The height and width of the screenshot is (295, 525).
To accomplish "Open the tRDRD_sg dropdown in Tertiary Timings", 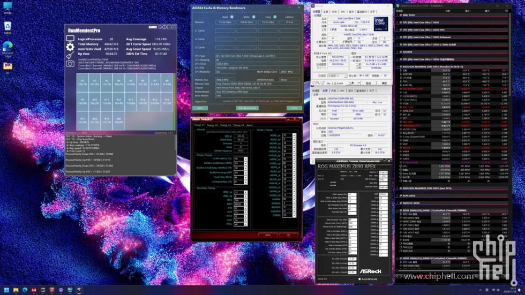I will tap(294, 135).
